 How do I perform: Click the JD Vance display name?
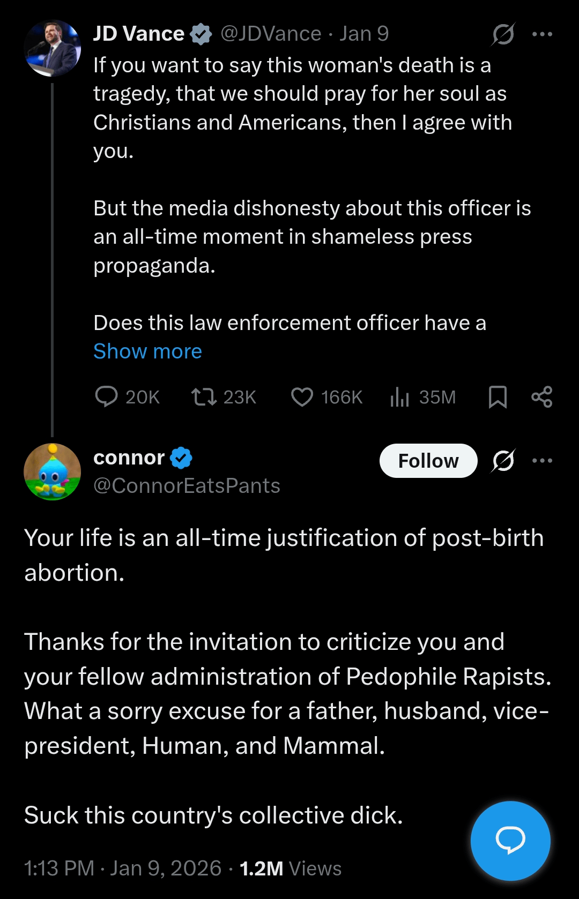point(139,34)
